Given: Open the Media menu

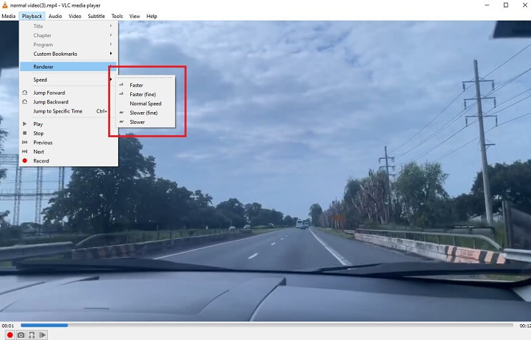Looking at the screenshot, I should (9, 16).
